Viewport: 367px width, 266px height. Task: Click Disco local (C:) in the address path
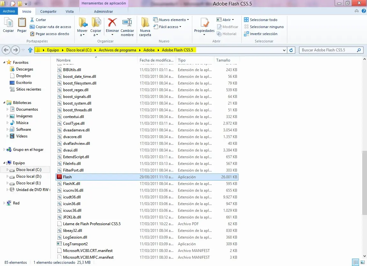point(79,50)
